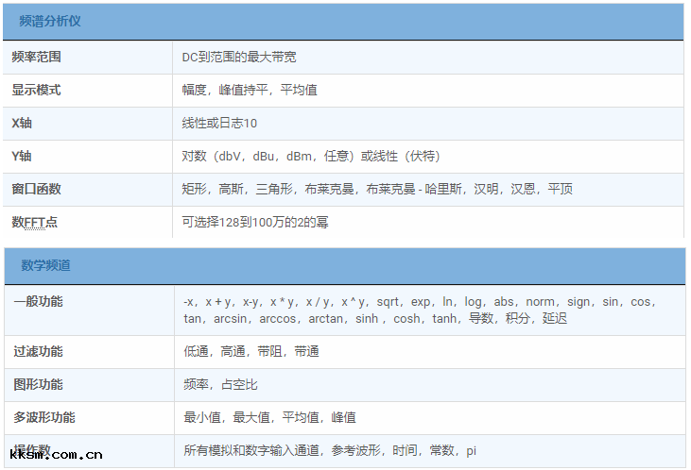691x470 pixels.
Task: Click the 显示模式 row label
Action: click(x=37, y=90)
